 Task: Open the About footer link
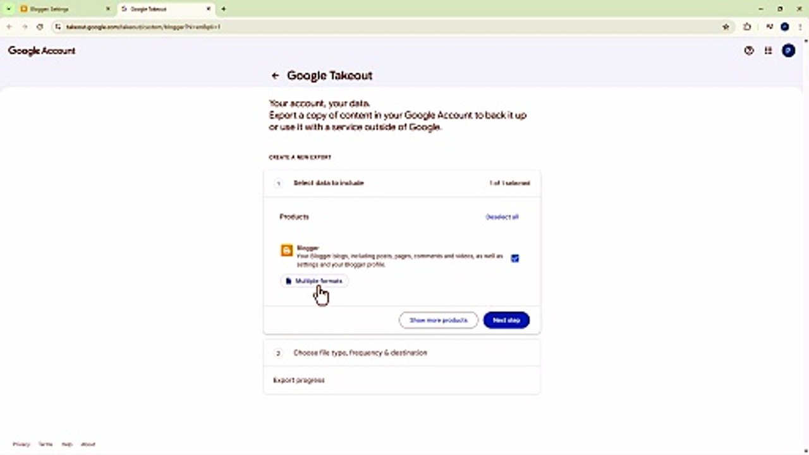(88, 444)
